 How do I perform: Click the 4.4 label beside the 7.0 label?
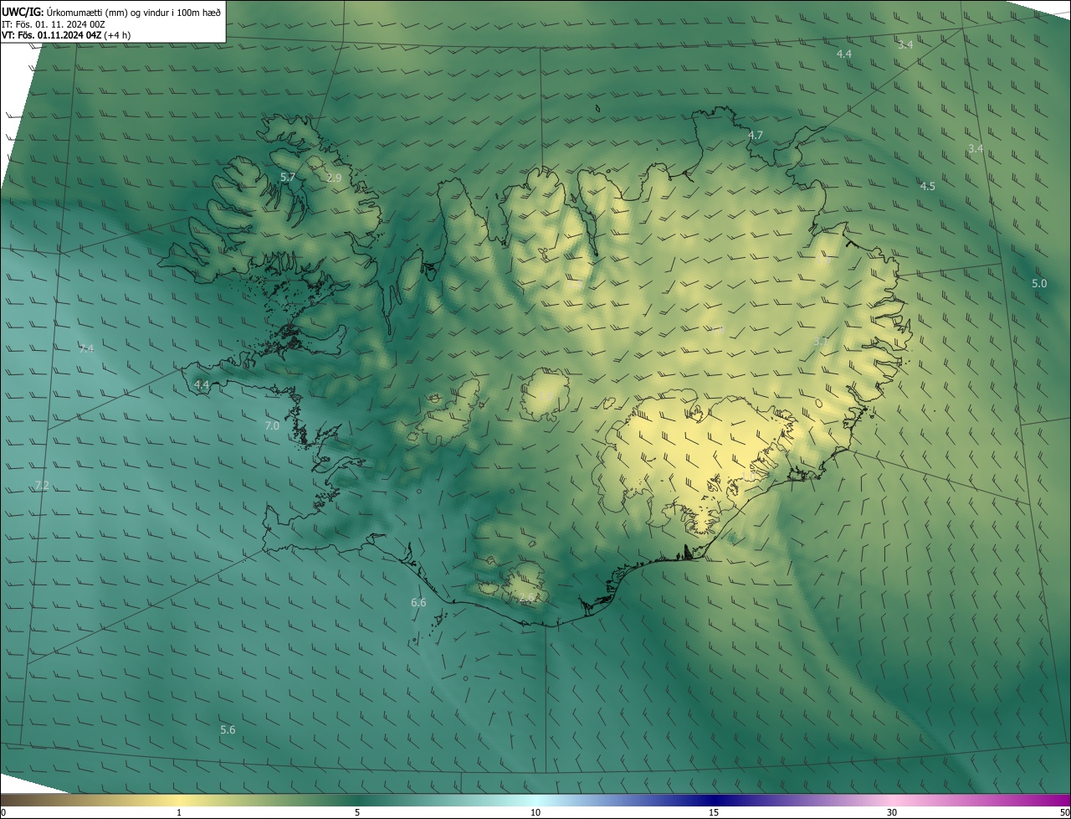pos(202,385)
